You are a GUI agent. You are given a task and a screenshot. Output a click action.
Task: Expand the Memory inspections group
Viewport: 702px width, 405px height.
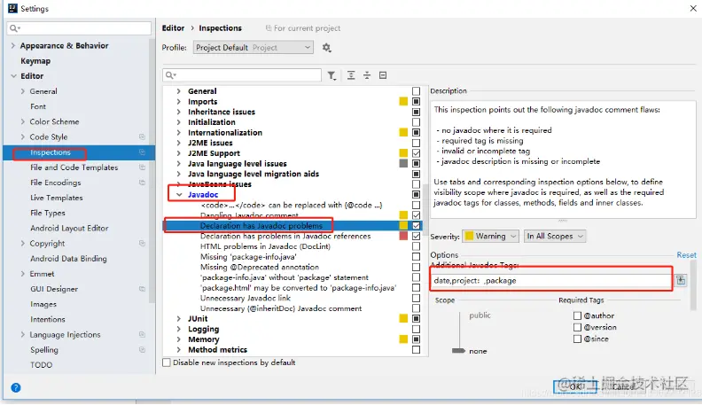tap(179, 339)
